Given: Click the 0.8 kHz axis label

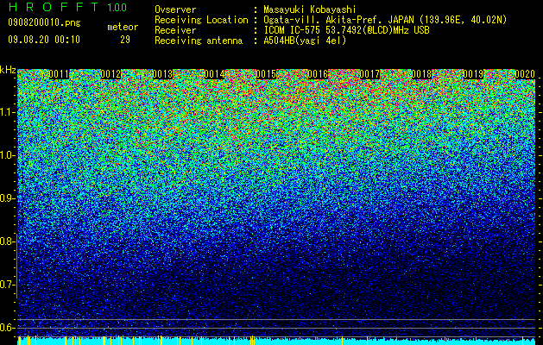Looking at the screenshot, I should click(x=7, y=241).
